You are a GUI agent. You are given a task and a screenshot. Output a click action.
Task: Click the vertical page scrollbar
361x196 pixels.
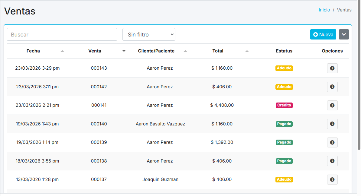(x=359, y=75)
